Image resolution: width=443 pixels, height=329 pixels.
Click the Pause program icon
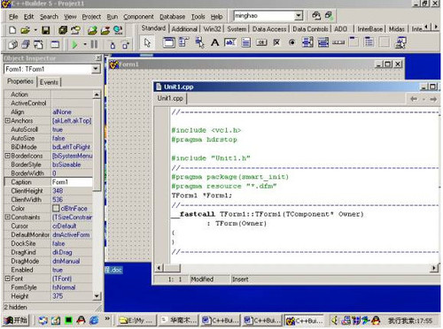[94, 44]
